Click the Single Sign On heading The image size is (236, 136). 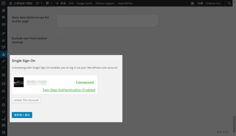click(x=24, y=61)
